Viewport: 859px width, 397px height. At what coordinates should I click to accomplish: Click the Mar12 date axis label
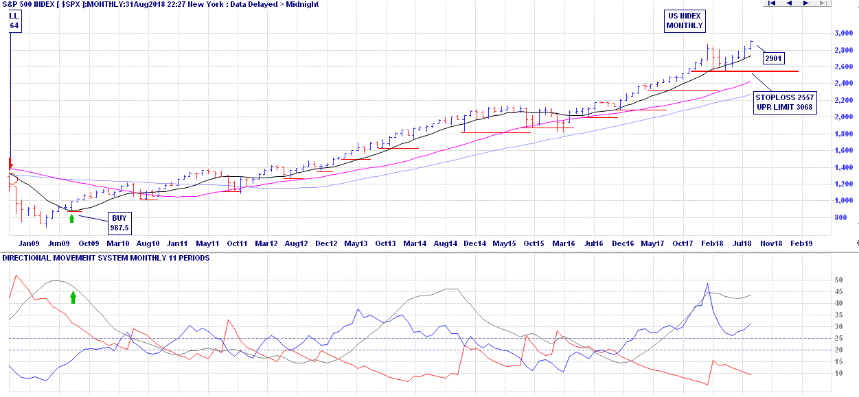click(x=266, y=243)
